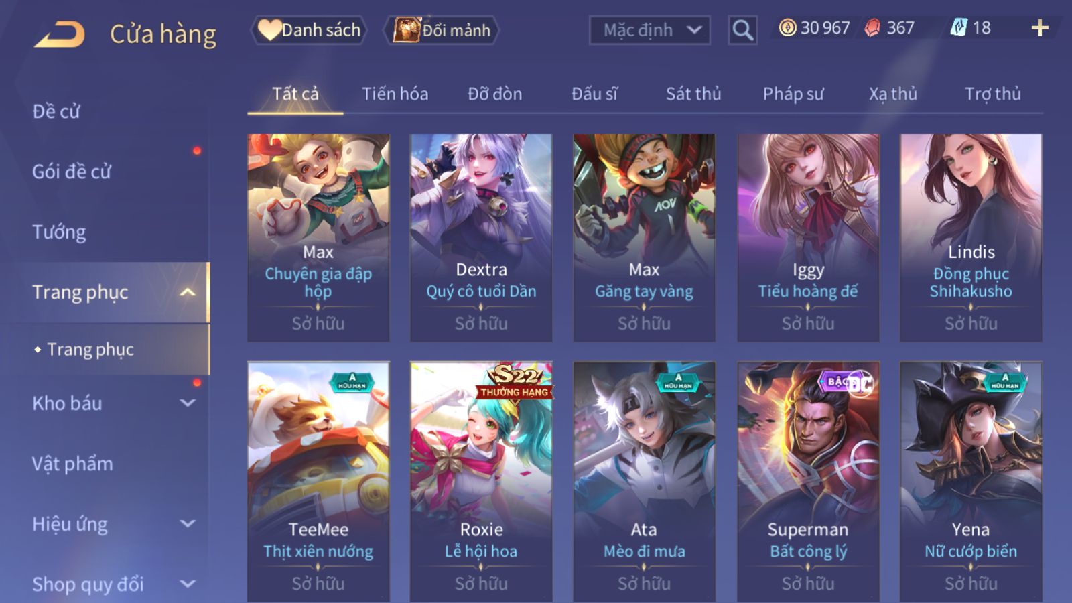Screen dimensions: 1072x603
Task: Open the search magnifier icon
Action: [742, 30]
